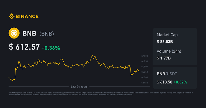This screenshot has width=206, height=108.
Task: Click the BINANCE wordmark text
Action: [x=27, y=16]
